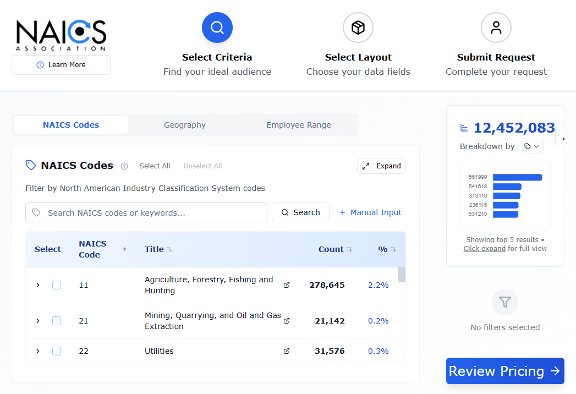Check the checkbox for NAICS code 11
Image resolution: width=576 pixels, height=394 pixels.
57,285
